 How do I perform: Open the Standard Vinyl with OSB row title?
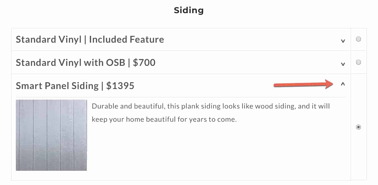[86, 63]
